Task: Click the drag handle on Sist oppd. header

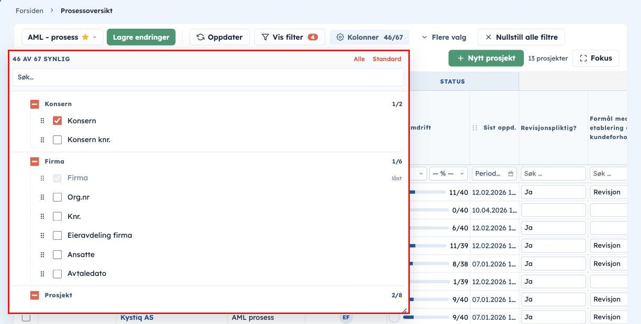Action: click(475, 128)
